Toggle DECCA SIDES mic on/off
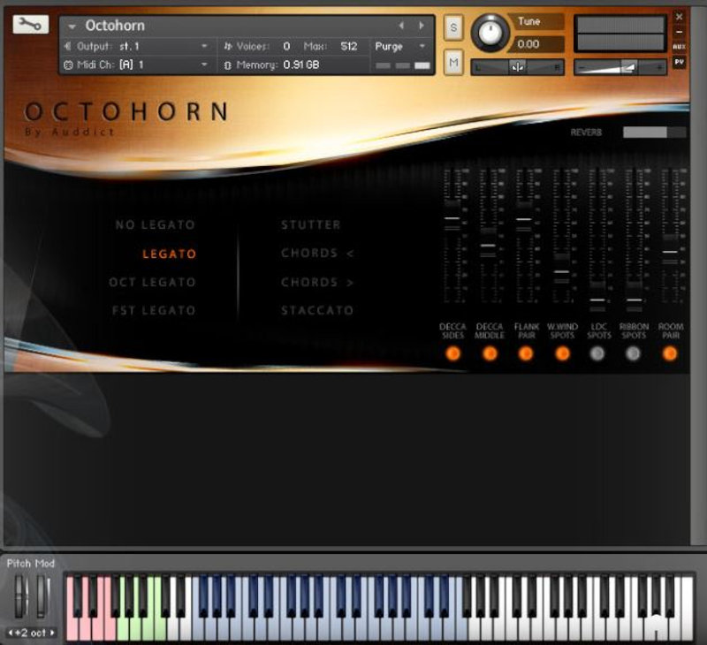 pos(452,353)
